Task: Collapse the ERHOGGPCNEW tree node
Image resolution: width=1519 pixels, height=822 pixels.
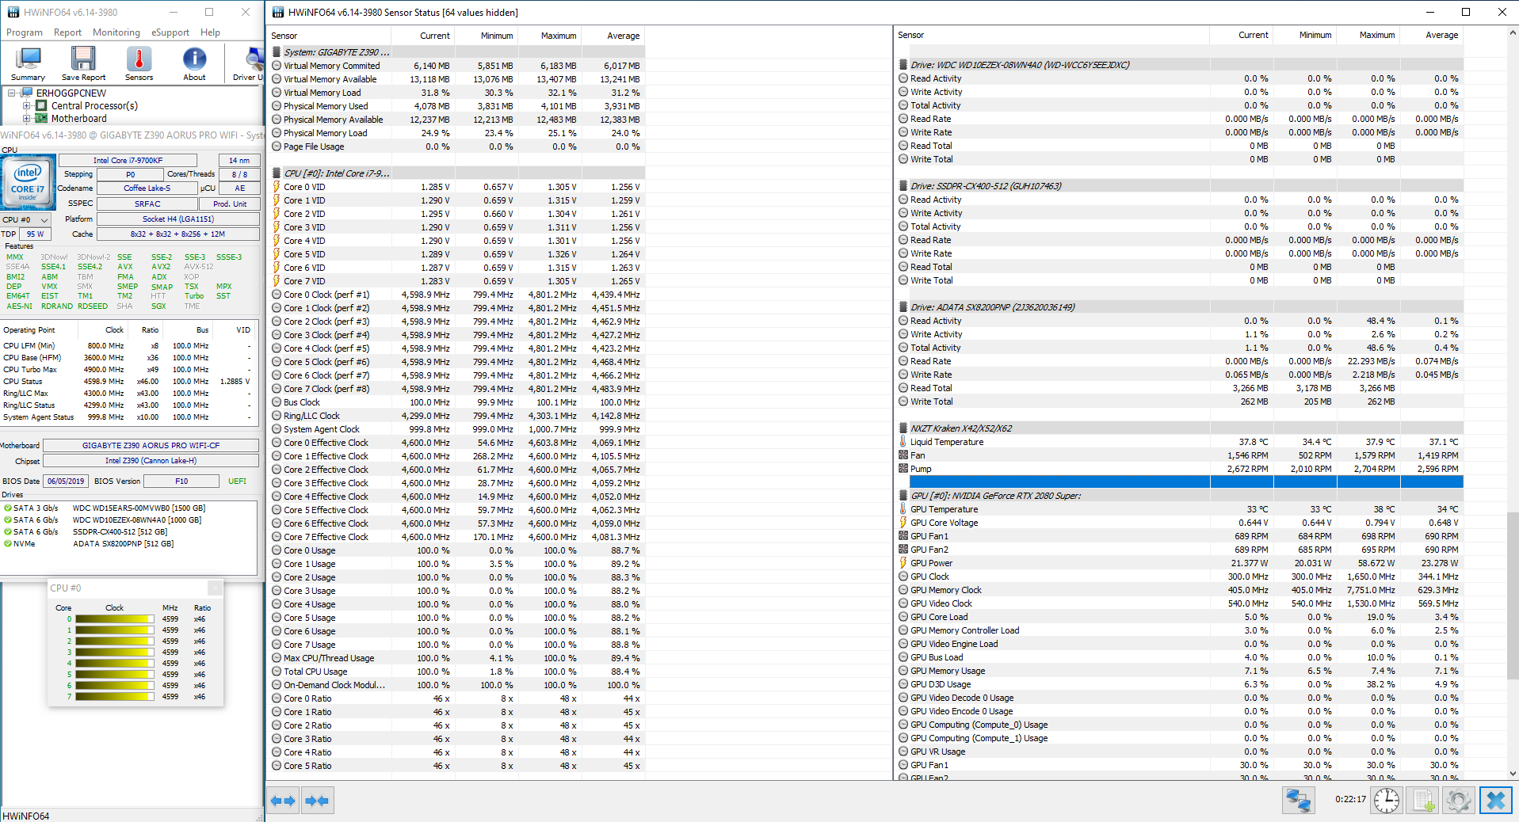Action: coord(12,93)
